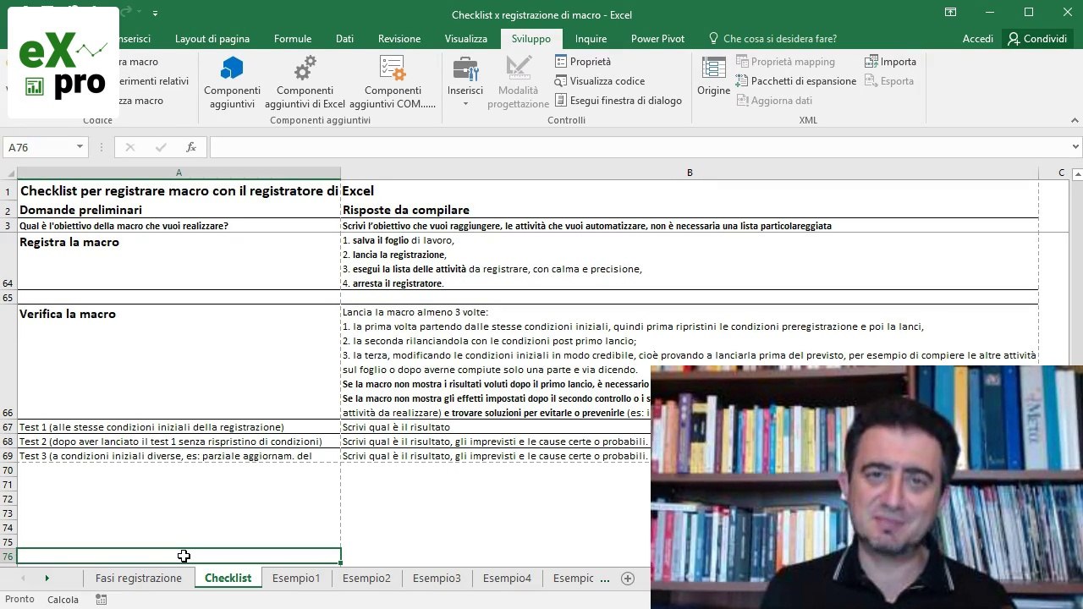Open the Layout di pagina tab
This screenshot has width=1083, height=609.
click(212, 39)
